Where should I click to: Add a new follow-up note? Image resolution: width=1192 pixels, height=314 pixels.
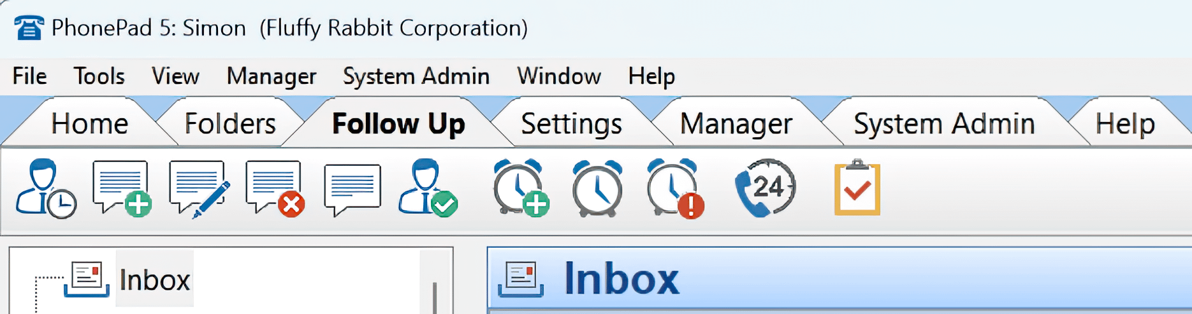(x=122, y=189)
